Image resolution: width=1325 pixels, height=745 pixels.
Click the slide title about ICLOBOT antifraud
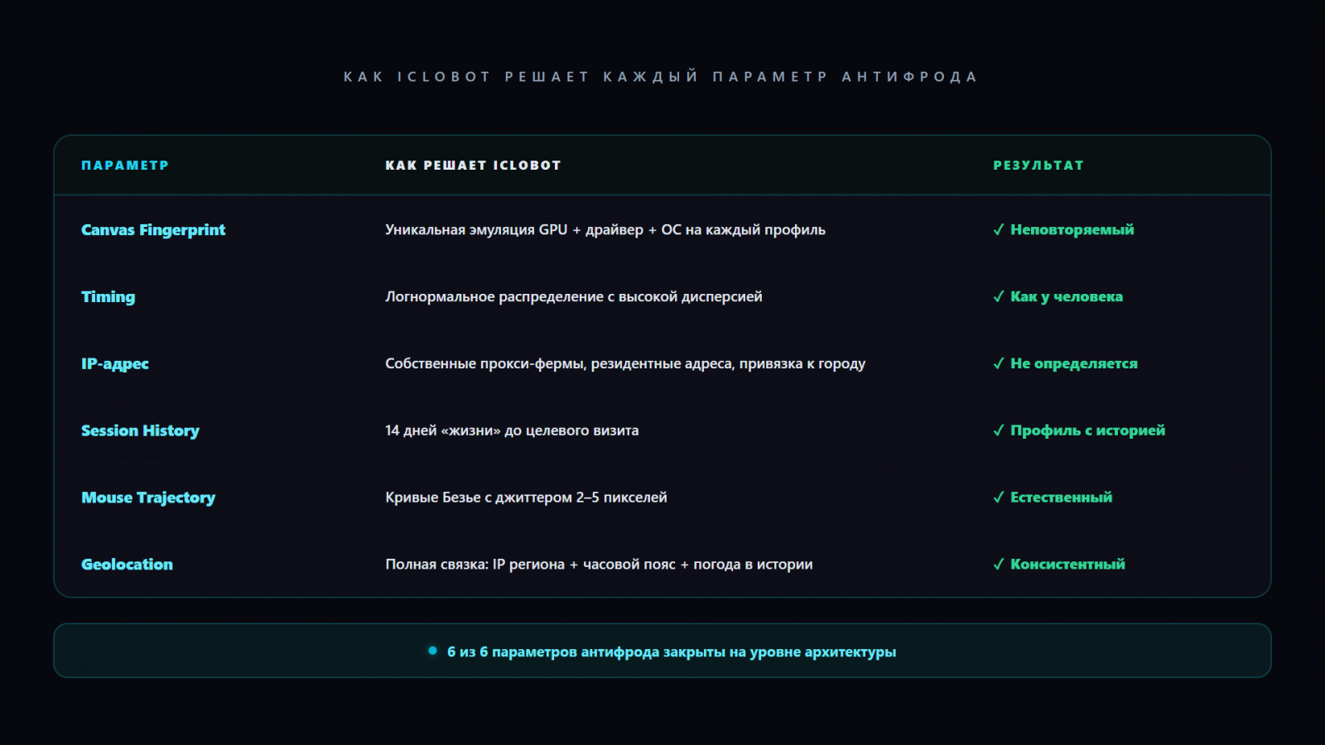(x=661, y=77)
